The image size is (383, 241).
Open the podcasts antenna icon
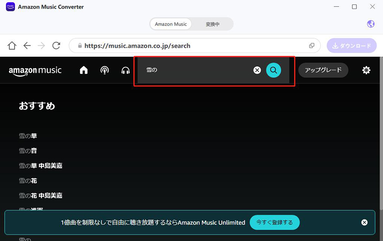coord(104,70)
